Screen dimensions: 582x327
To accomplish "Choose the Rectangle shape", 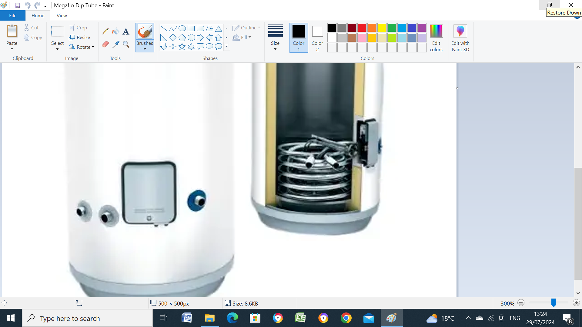I will (x=191, y=29).
